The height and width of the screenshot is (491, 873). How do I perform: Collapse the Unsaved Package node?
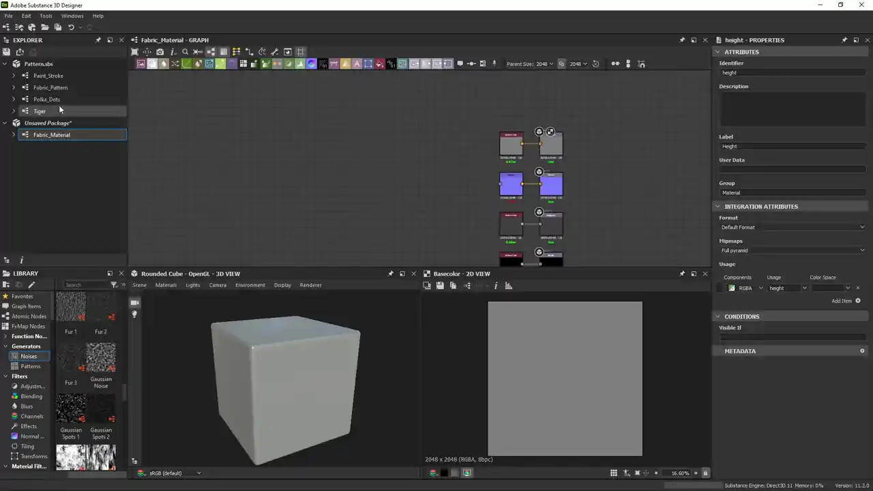5,123
